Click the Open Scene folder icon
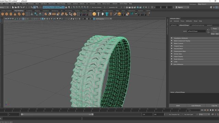Screen dimensions: 219x123 point(16,7)
